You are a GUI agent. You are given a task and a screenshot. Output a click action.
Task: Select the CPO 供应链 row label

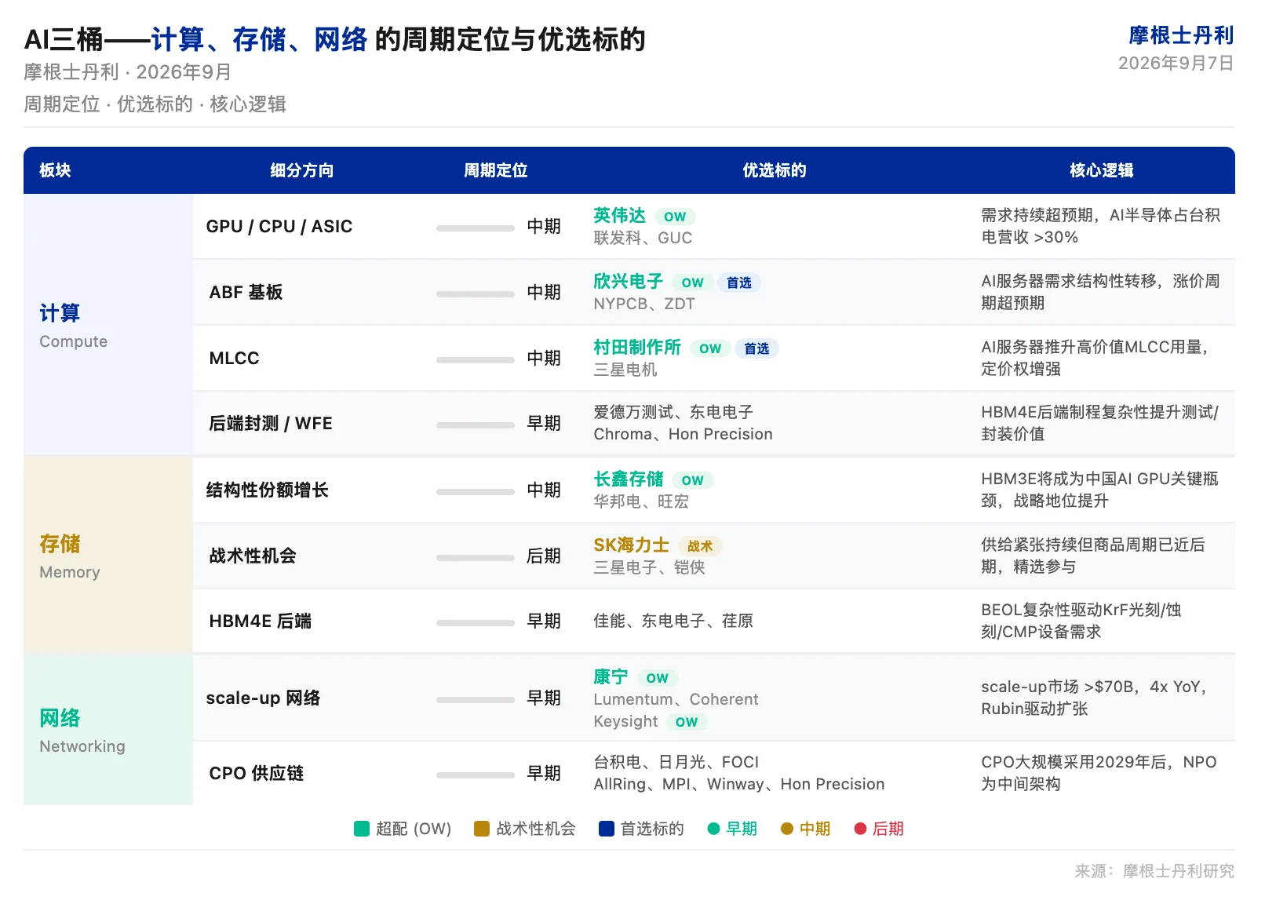[x=257, y=774]
